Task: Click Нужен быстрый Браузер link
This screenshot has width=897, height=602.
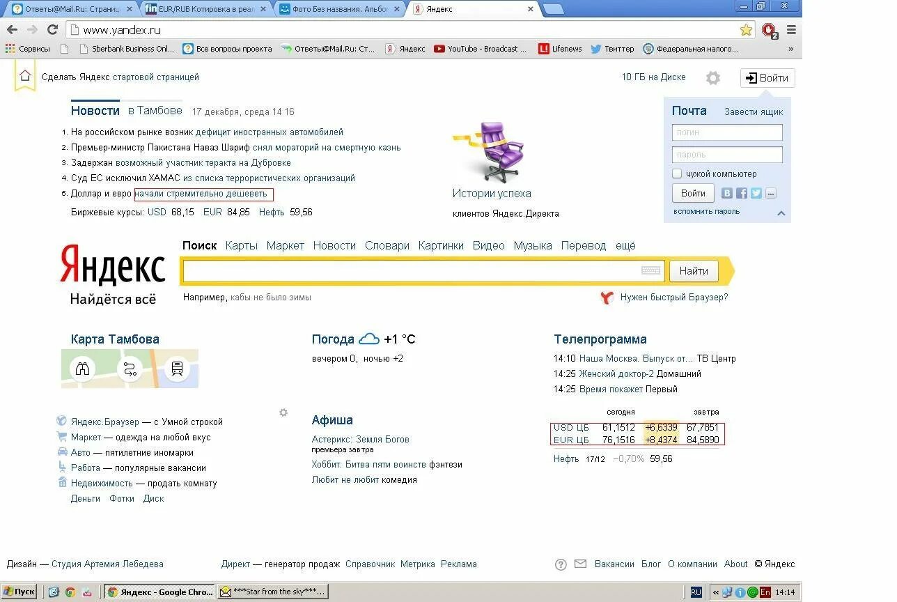Action: [674, 298]
